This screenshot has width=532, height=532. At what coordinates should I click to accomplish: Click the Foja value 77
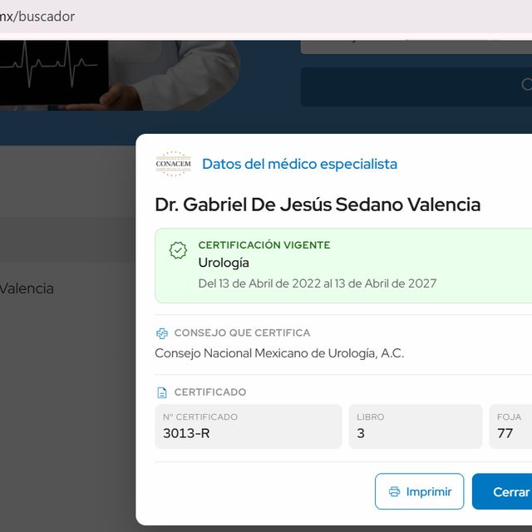click(x=505, y=433)
